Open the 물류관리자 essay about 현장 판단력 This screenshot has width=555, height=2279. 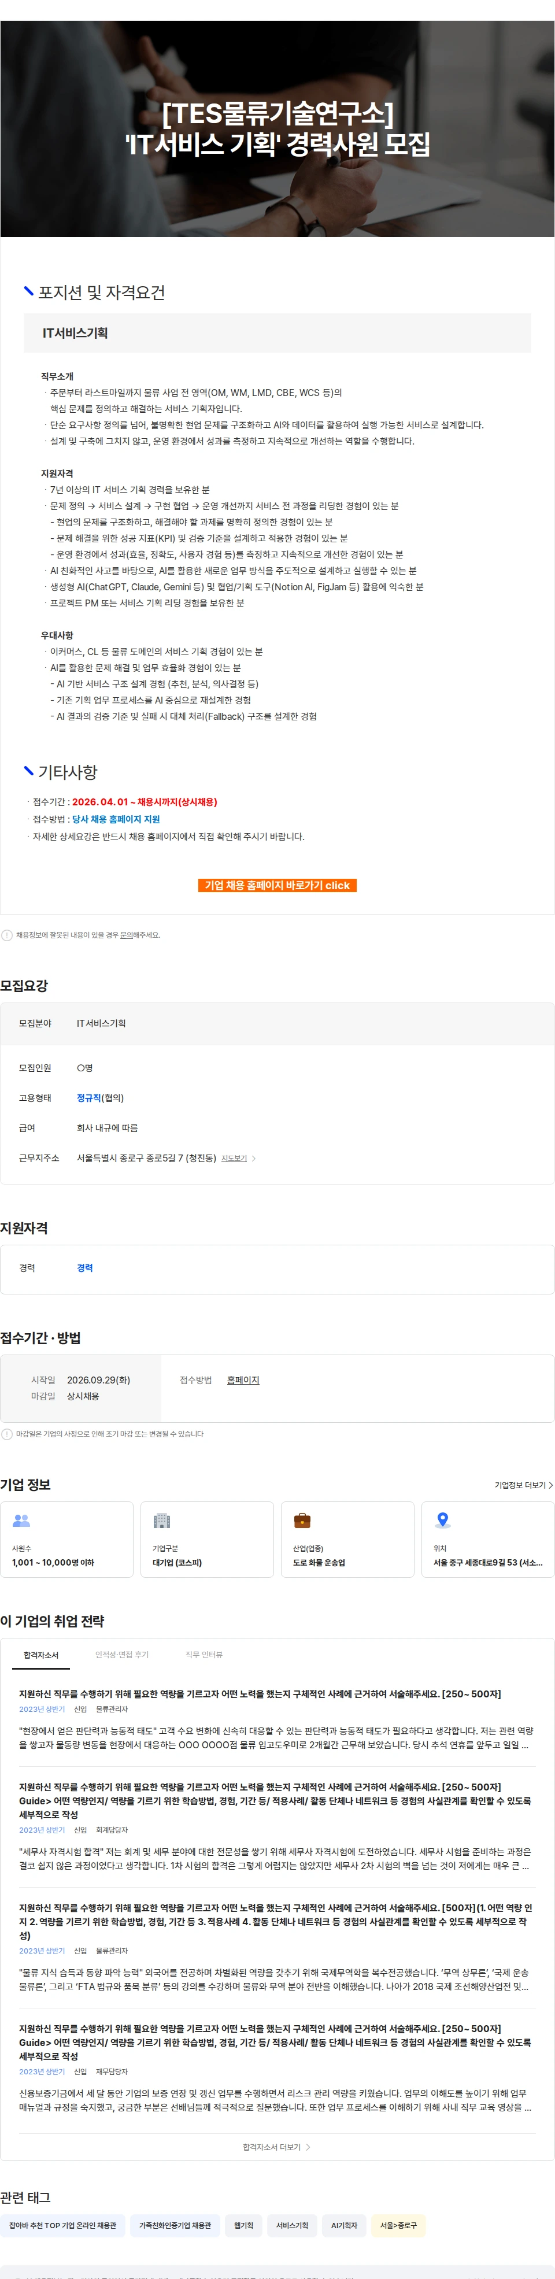point(277,1721)
